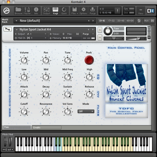Screen dimensions: 157x157
Task: Load the next instrument arrow
Action: 93,30
